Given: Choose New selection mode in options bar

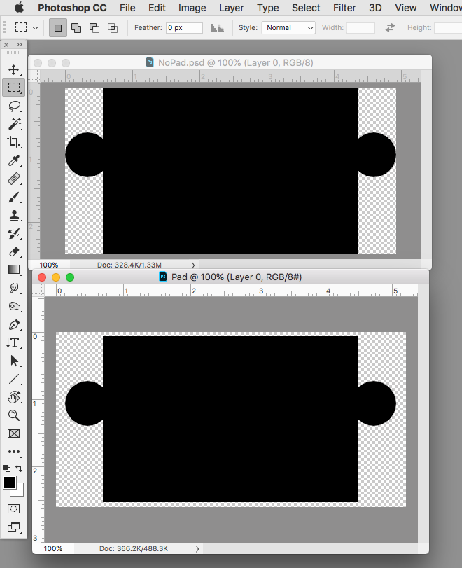Looking at the screenshot, I should pyautogui.click(x=58, y=28).
